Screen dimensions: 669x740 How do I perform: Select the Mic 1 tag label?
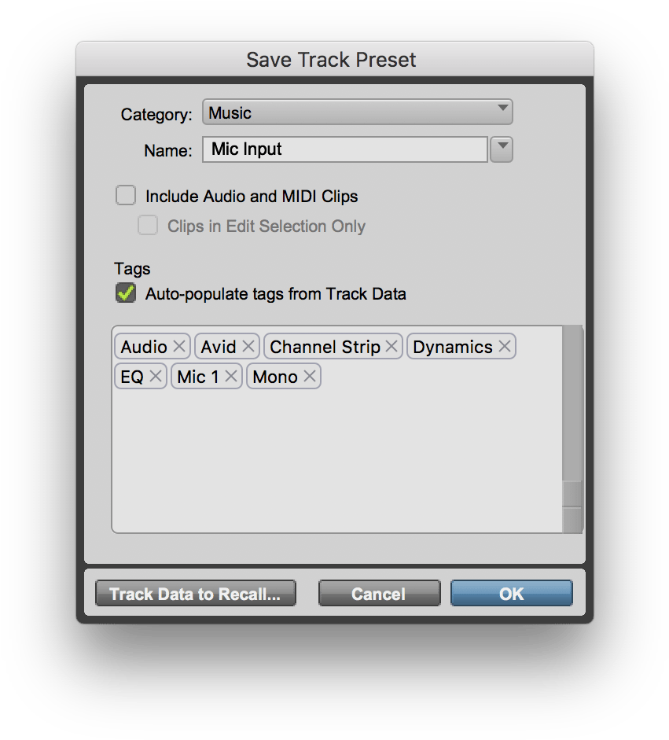(x=197, y=376)
